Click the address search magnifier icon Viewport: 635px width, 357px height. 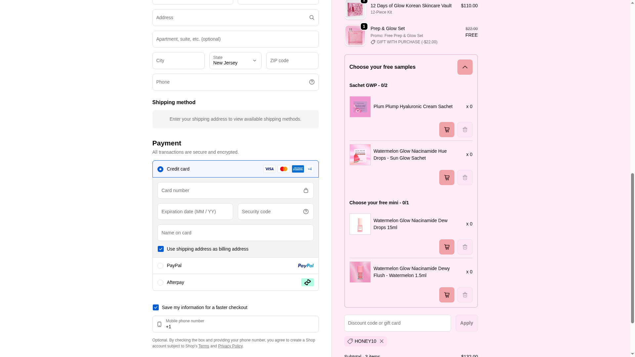[312, 18]
